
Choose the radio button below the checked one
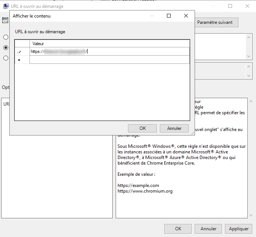pyautogui.click(x=6, y=58)
